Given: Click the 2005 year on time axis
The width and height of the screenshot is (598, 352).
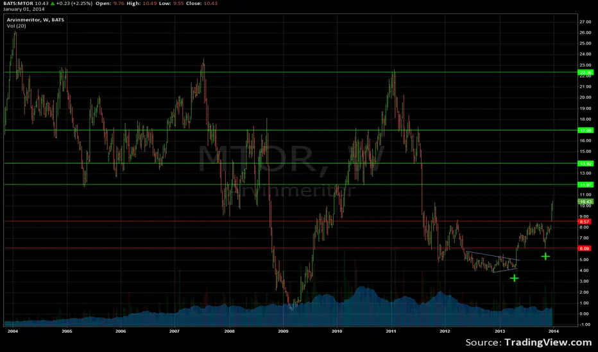Looking at the screenshot, I should (x=67, y=331).
